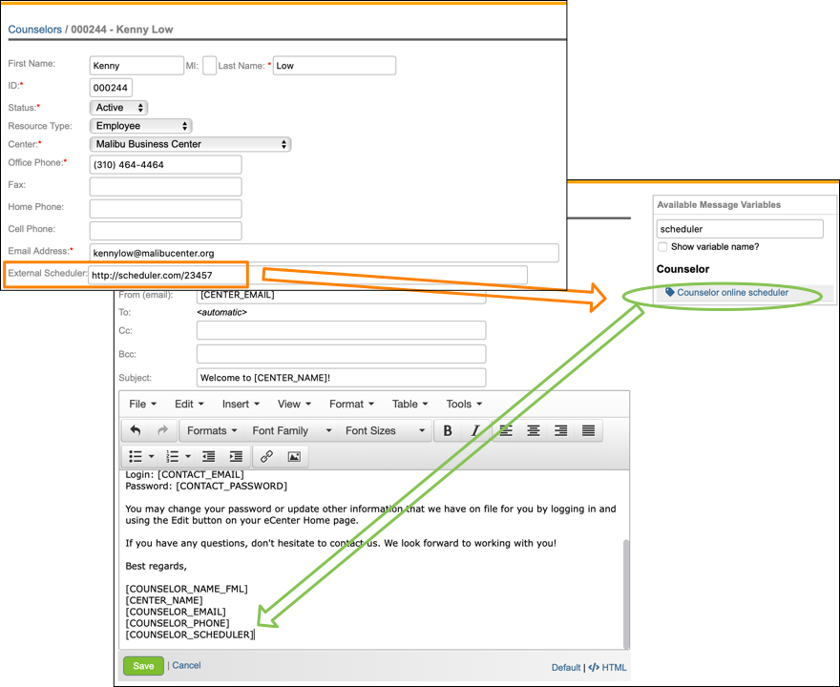The height and width of the screenshot is (687, 840).
Task: Insert a bulleted list
Action: point(136,457)
